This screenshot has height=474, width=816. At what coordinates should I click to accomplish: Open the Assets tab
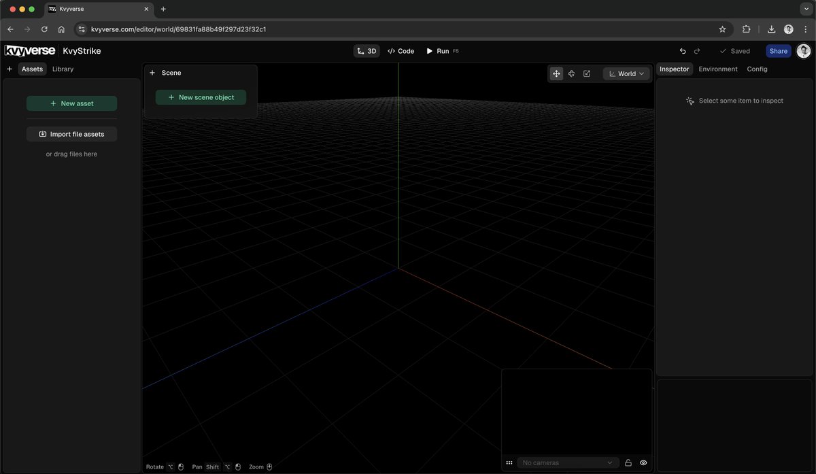click(x=32, y=69)
